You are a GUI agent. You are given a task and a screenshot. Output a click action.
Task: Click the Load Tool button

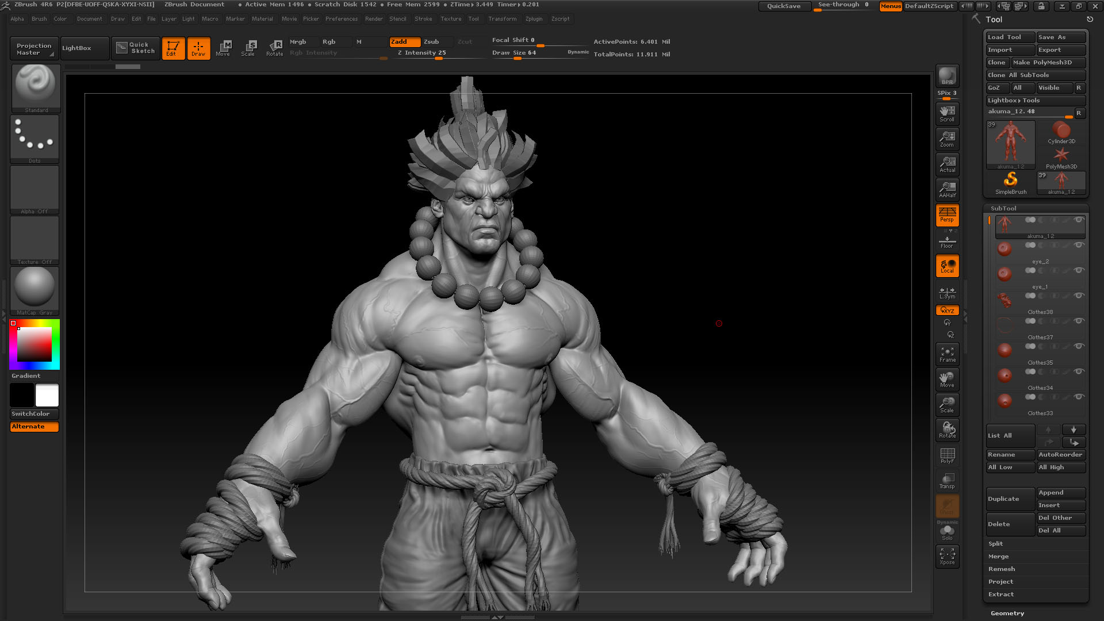[x=1010, y=37]
